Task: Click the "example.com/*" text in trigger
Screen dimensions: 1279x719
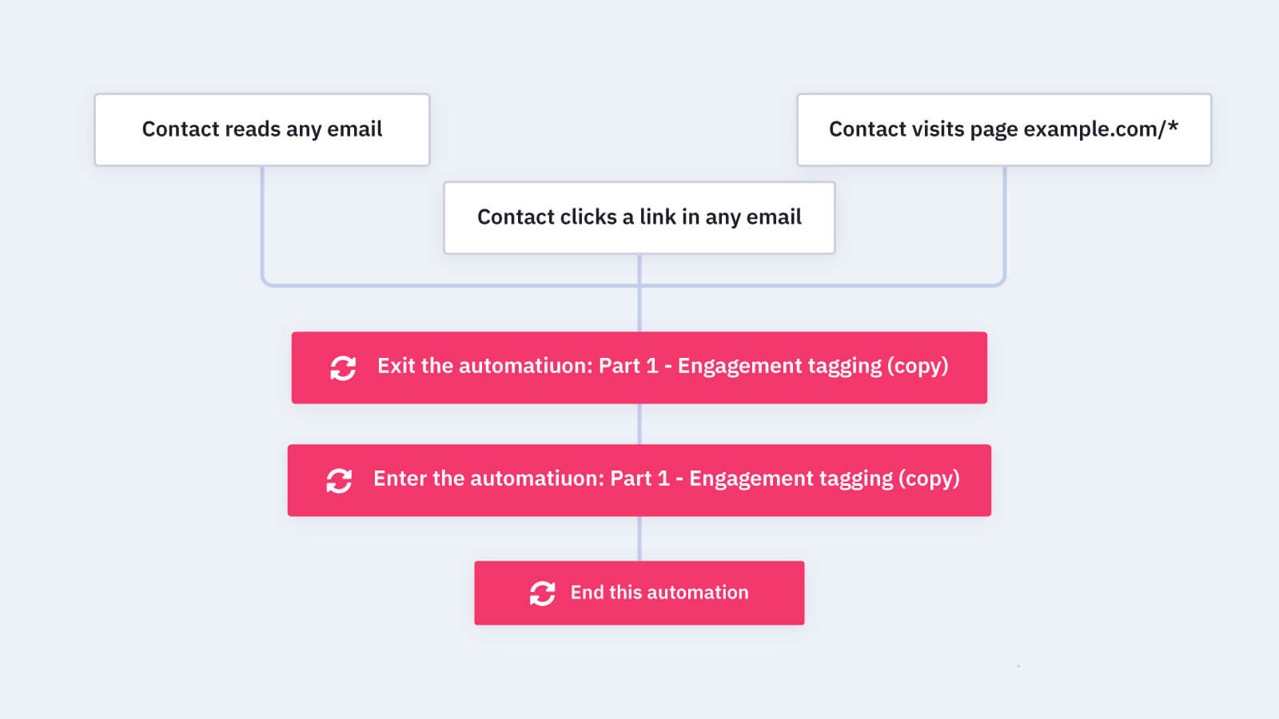Action: (1101, 129)
